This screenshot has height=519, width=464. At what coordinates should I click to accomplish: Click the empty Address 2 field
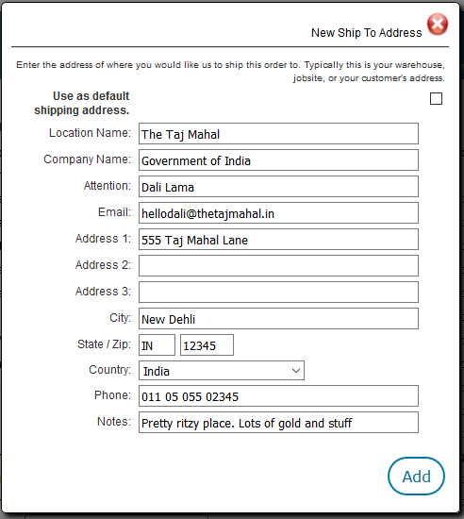(x=278, y=266)
